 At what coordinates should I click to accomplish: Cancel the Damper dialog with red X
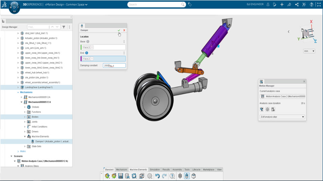click(124, 30)
